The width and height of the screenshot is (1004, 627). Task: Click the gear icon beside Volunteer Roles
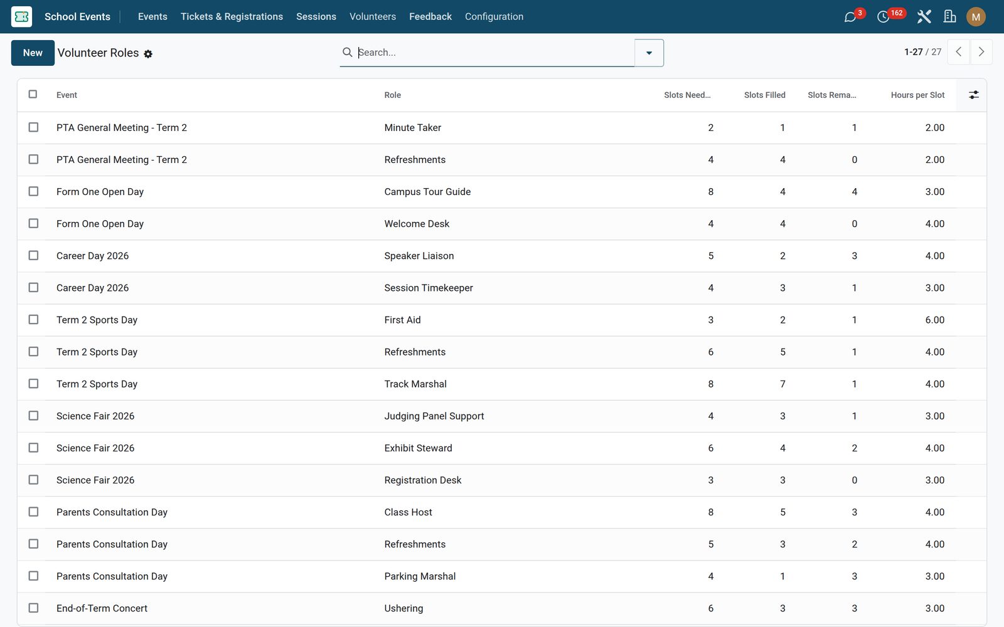click(148, 54)
